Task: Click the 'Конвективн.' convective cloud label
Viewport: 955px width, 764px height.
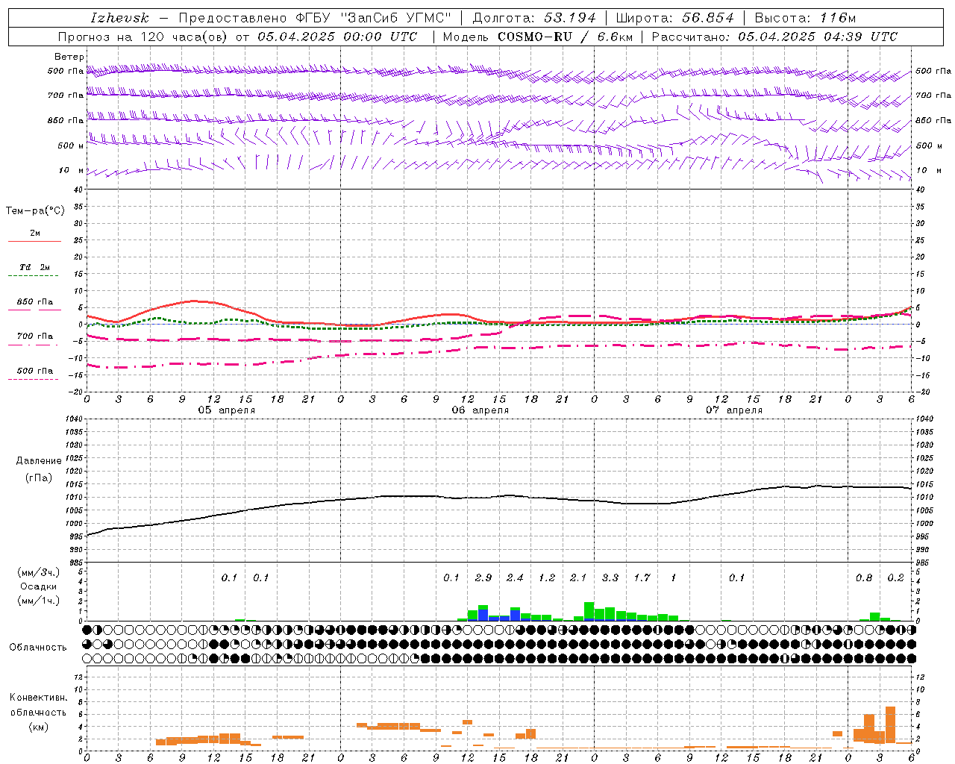Action: tap(38, 698)
